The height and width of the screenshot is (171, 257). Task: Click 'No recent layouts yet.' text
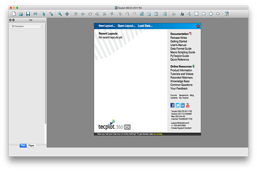click(111, 38)
